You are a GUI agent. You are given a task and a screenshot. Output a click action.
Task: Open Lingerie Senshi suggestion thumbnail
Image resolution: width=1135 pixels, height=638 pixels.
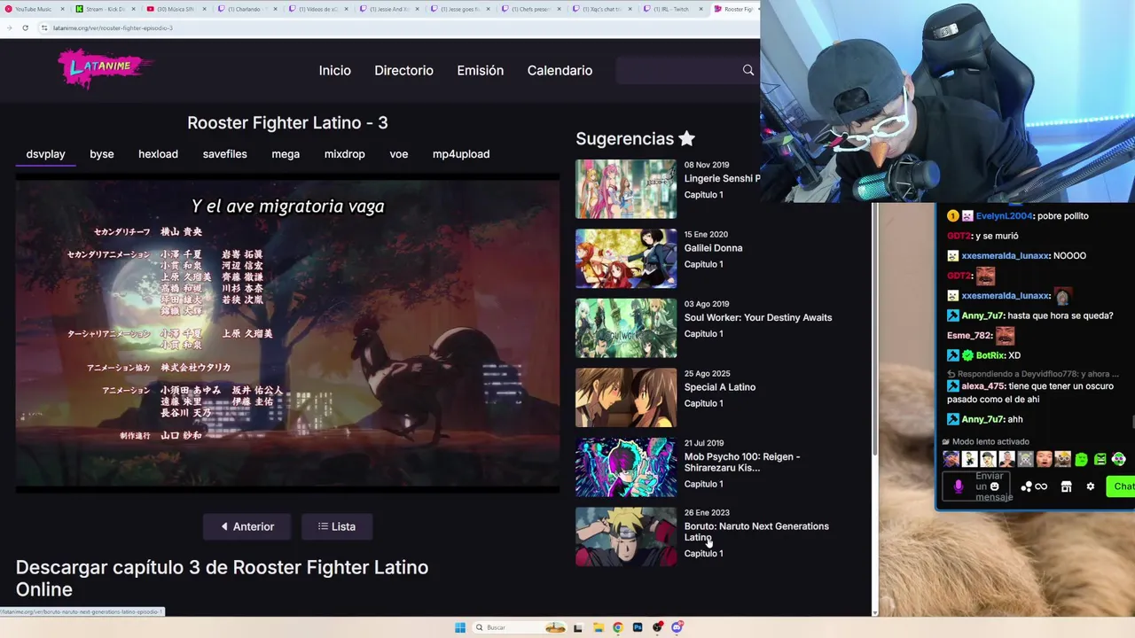pos(626,189)
